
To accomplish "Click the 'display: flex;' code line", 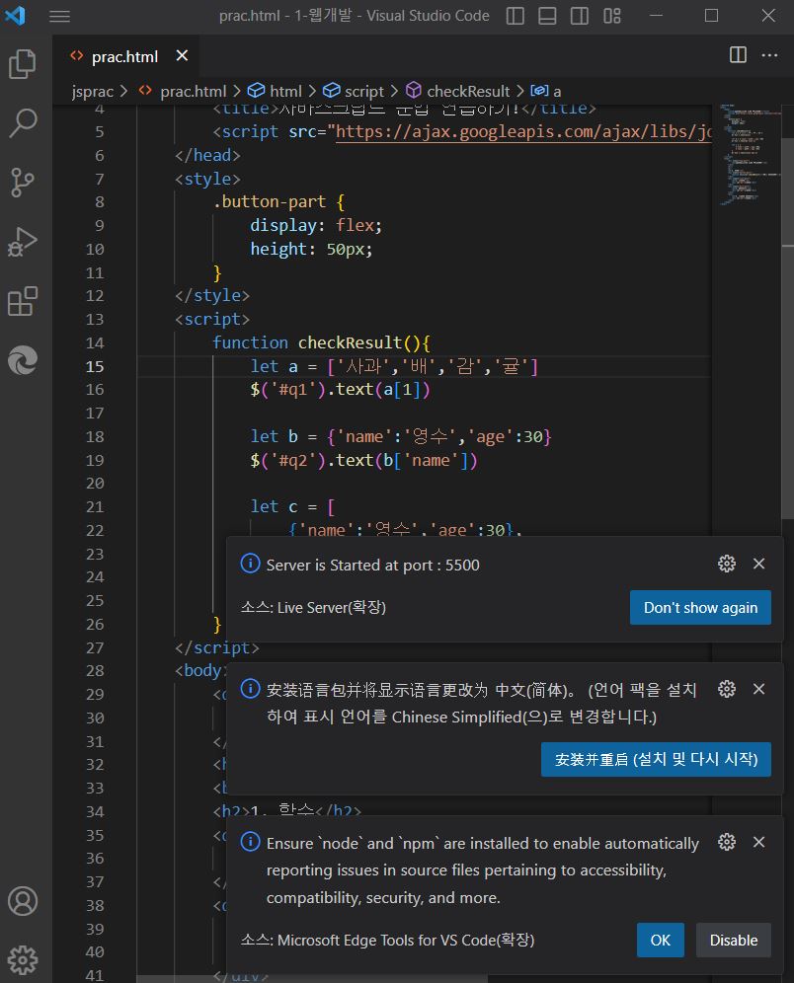I will point(316,225).
